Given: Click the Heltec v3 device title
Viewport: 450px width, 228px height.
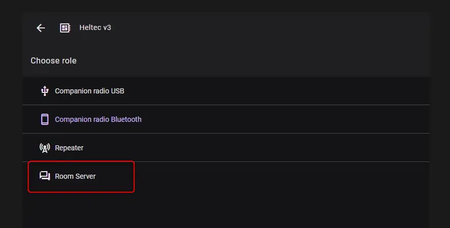Looking at the screenshot, I should click(95, 27).
